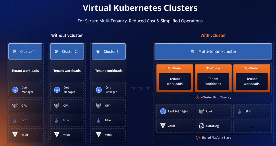Click the subtitle about Secure Multi-Tenancy

coord(140,21)
